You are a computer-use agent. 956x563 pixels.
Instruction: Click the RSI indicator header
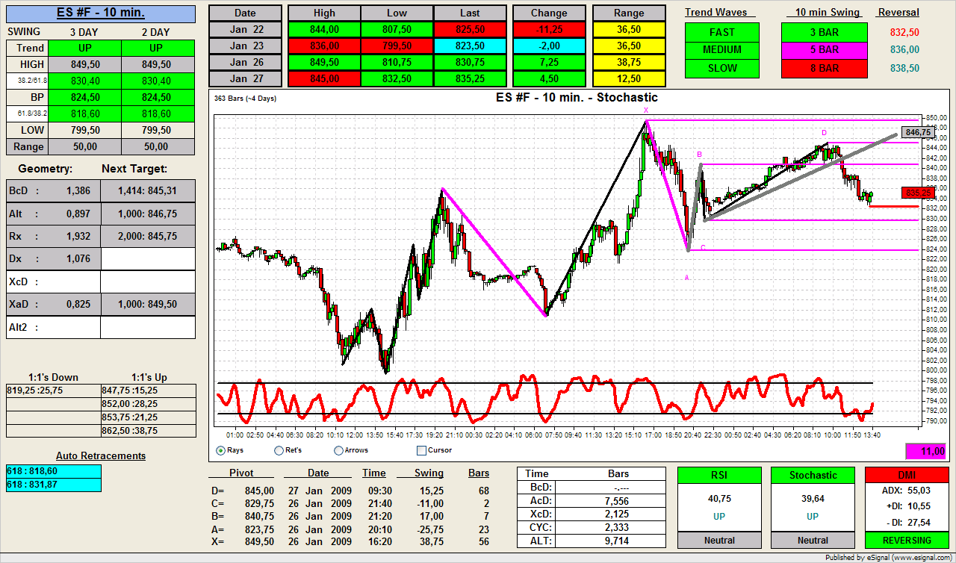point(719,475)
